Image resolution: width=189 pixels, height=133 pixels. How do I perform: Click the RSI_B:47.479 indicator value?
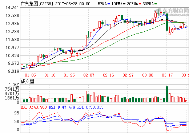click(x=62, y=107)
